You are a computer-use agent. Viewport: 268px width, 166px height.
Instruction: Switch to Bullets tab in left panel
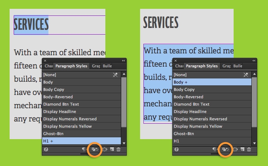point(107,66)
